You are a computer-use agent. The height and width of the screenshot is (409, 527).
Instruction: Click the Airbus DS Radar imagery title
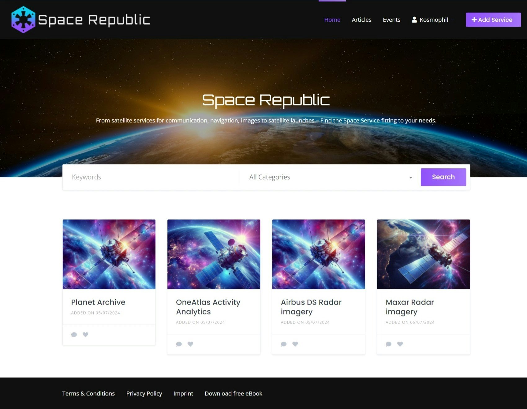click(311, 307)
